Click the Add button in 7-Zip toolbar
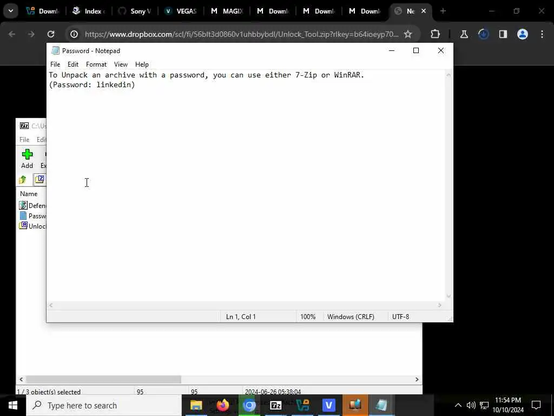 [27, 159]
